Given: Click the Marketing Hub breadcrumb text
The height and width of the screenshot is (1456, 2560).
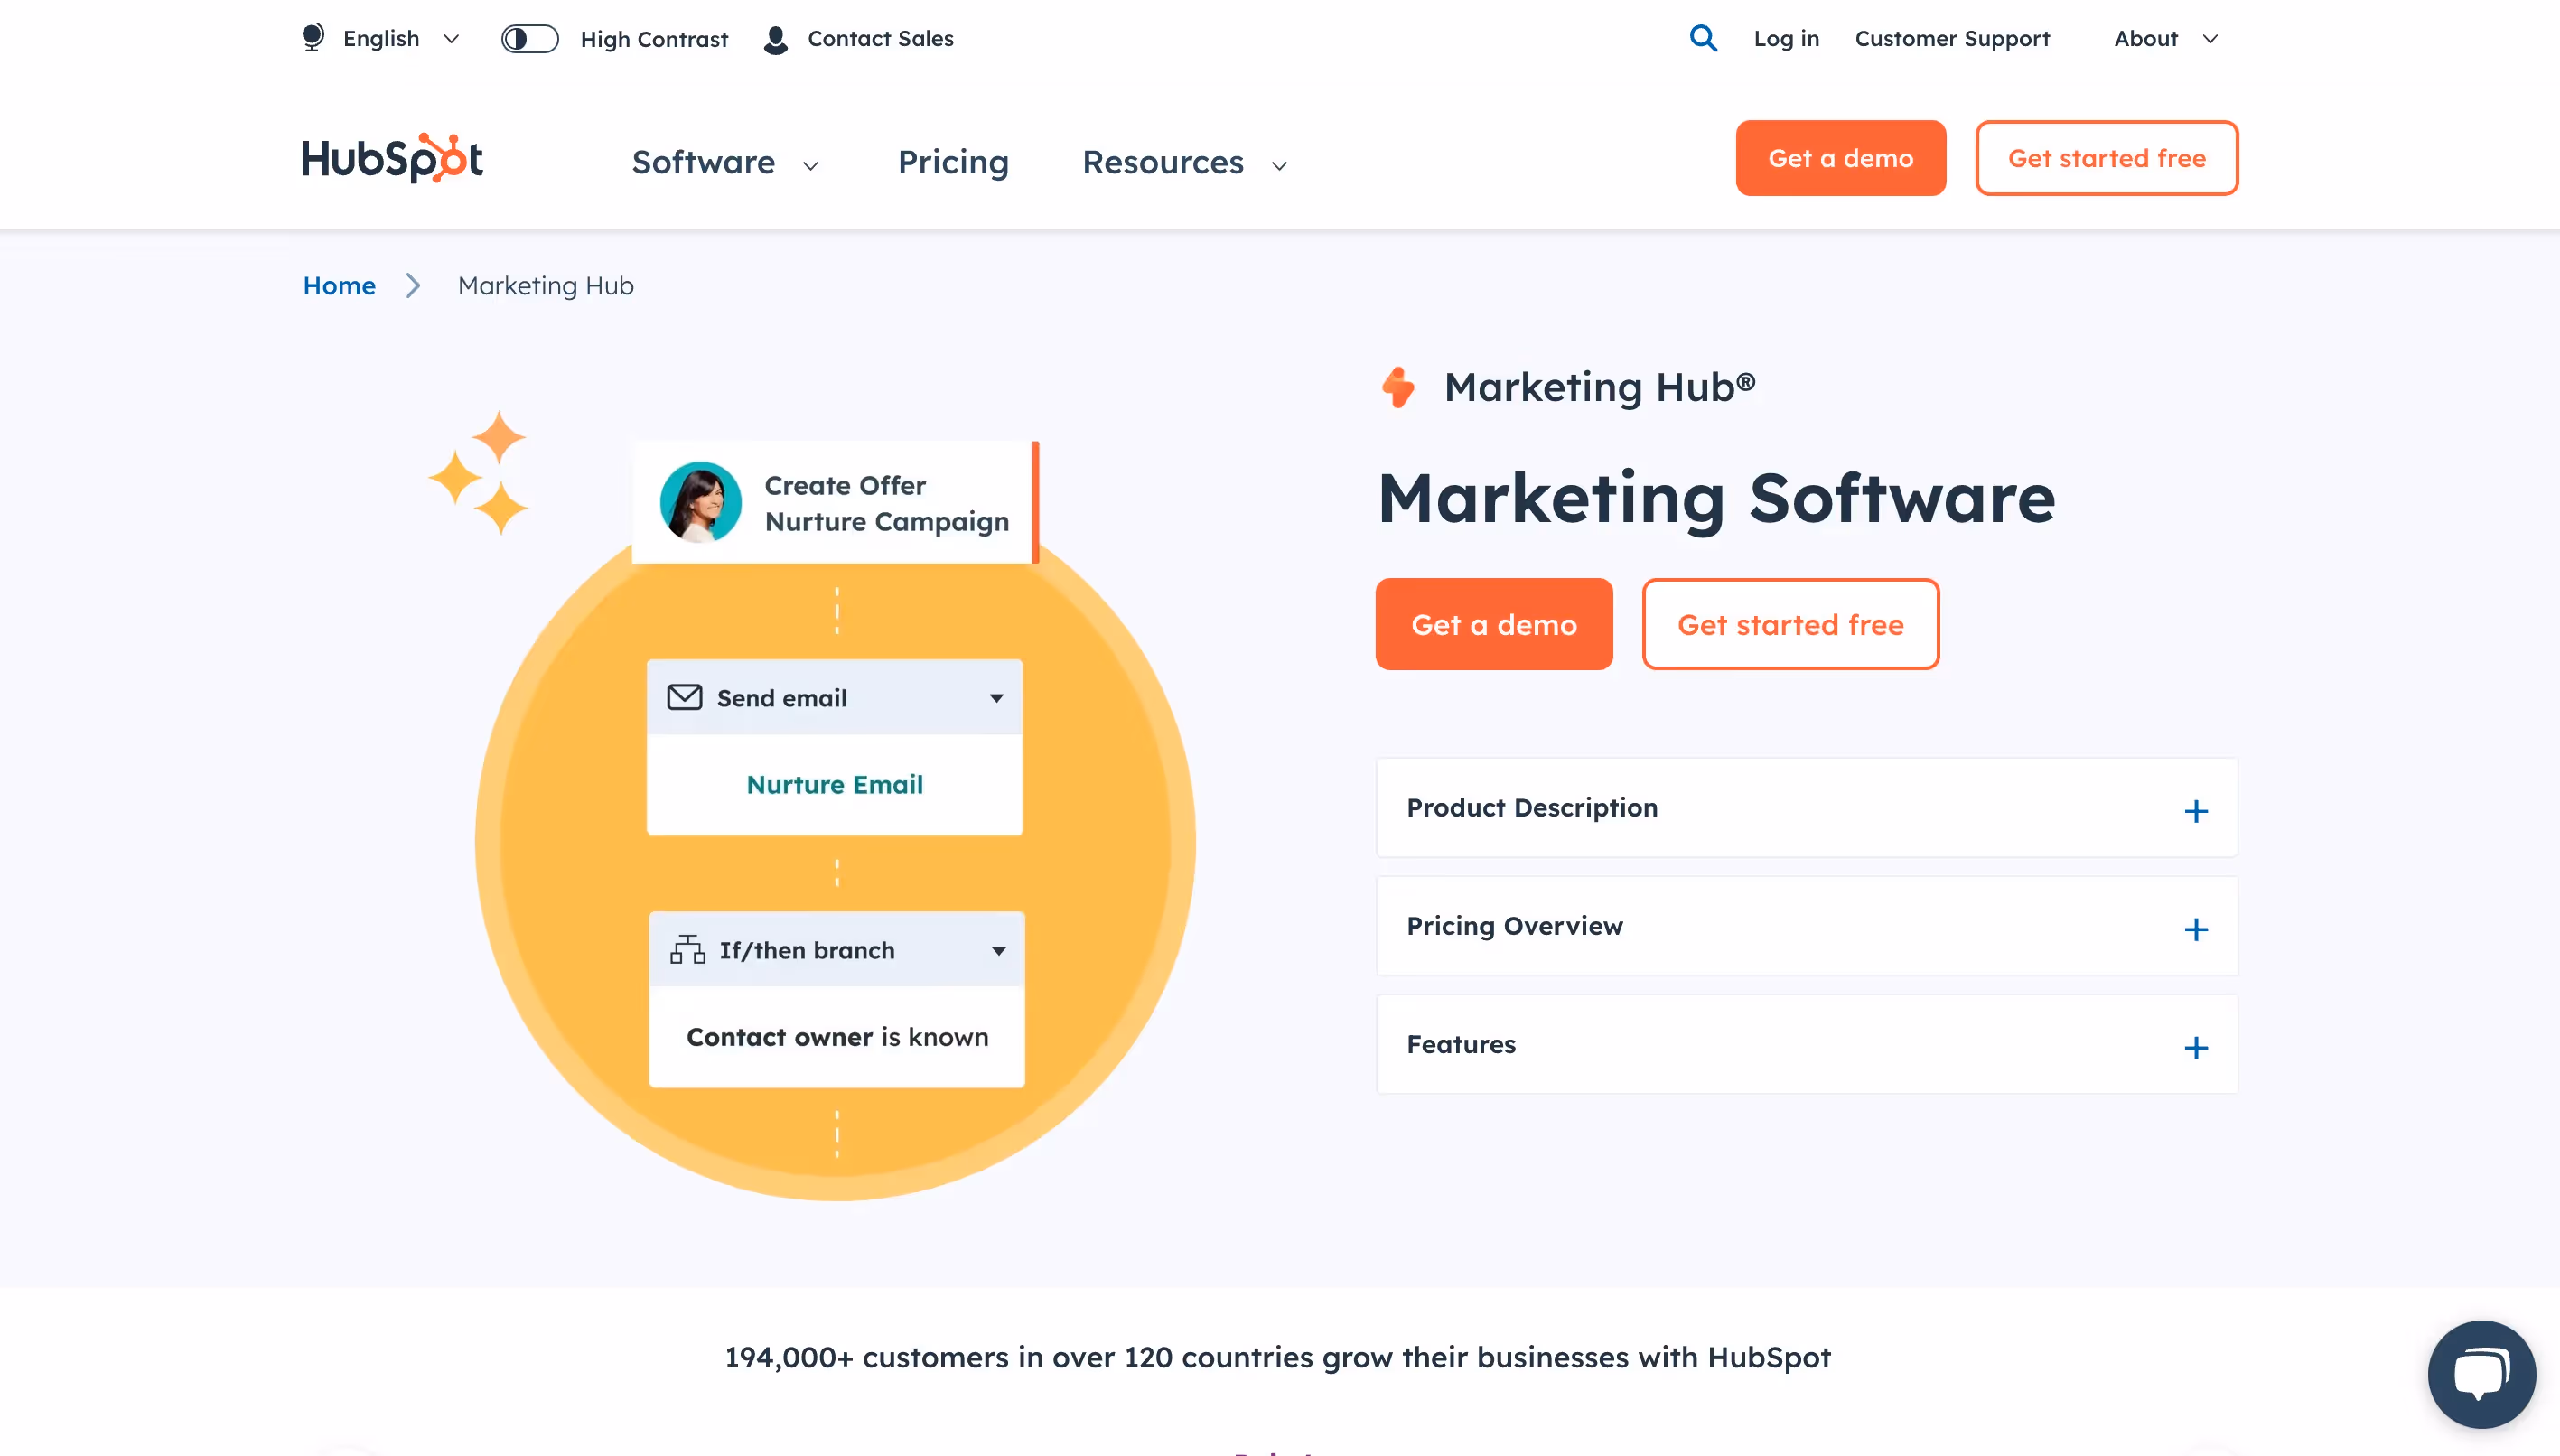Looking at the screenshot, I should click(x=546, y=286).
